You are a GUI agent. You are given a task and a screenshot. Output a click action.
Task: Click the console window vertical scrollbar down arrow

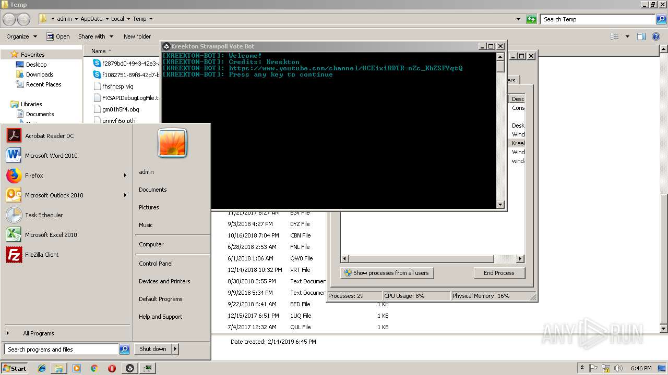tap(500, 205)
